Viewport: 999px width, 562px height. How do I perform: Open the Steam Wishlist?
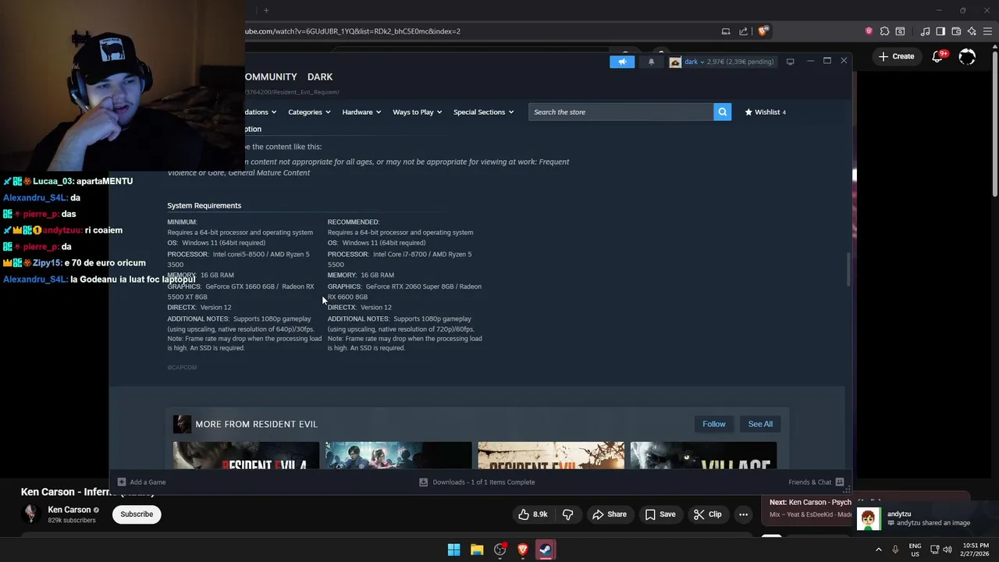(x=766, y=112)
